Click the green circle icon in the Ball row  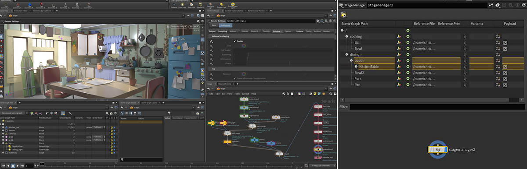[x=408, y=42]
